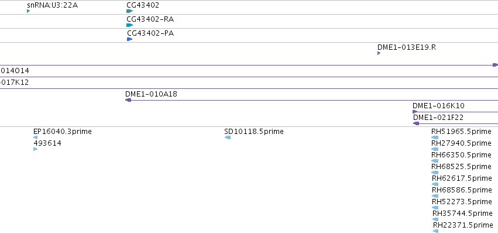Screen dimensions: 498x234
Task: Select the 493614 feature arrow
Action: pos(35,149)
